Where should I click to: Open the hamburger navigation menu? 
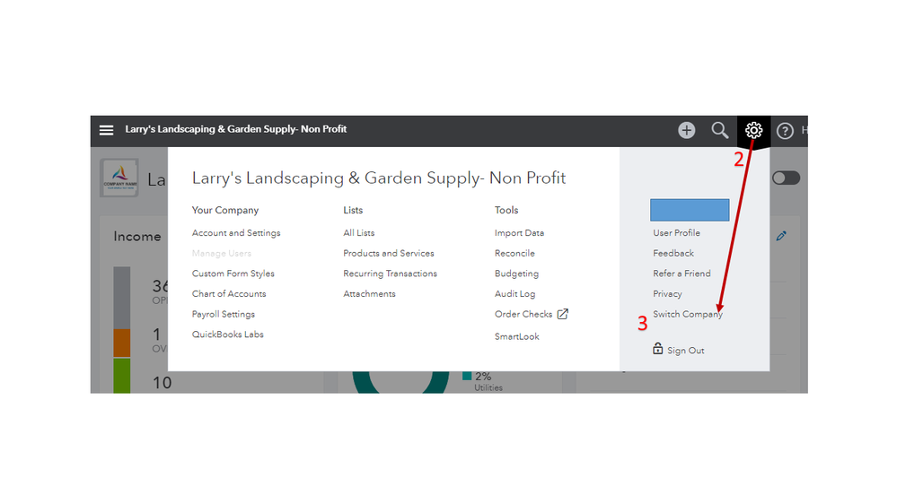(x=107, y=130)
